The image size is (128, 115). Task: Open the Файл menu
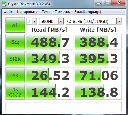coord(8,12)
